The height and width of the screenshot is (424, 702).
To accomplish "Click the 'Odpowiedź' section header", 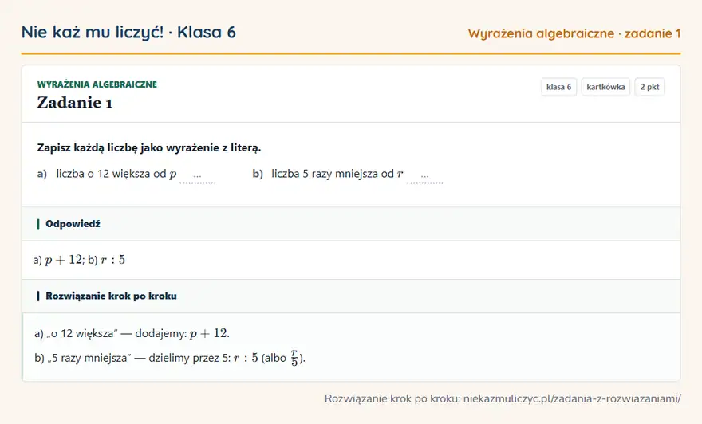I will click(73, 224).
